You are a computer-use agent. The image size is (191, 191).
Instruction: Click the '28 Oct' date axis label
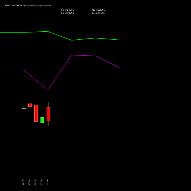pyautogui.click(x=47, y=182)
